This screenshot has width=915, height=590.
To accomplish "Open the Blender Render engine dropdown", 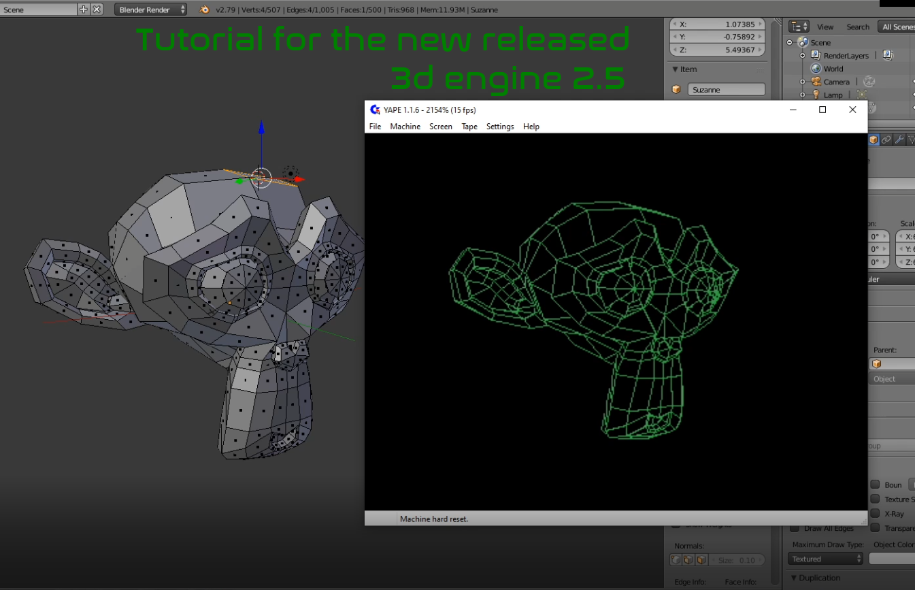I will point(151,10).
